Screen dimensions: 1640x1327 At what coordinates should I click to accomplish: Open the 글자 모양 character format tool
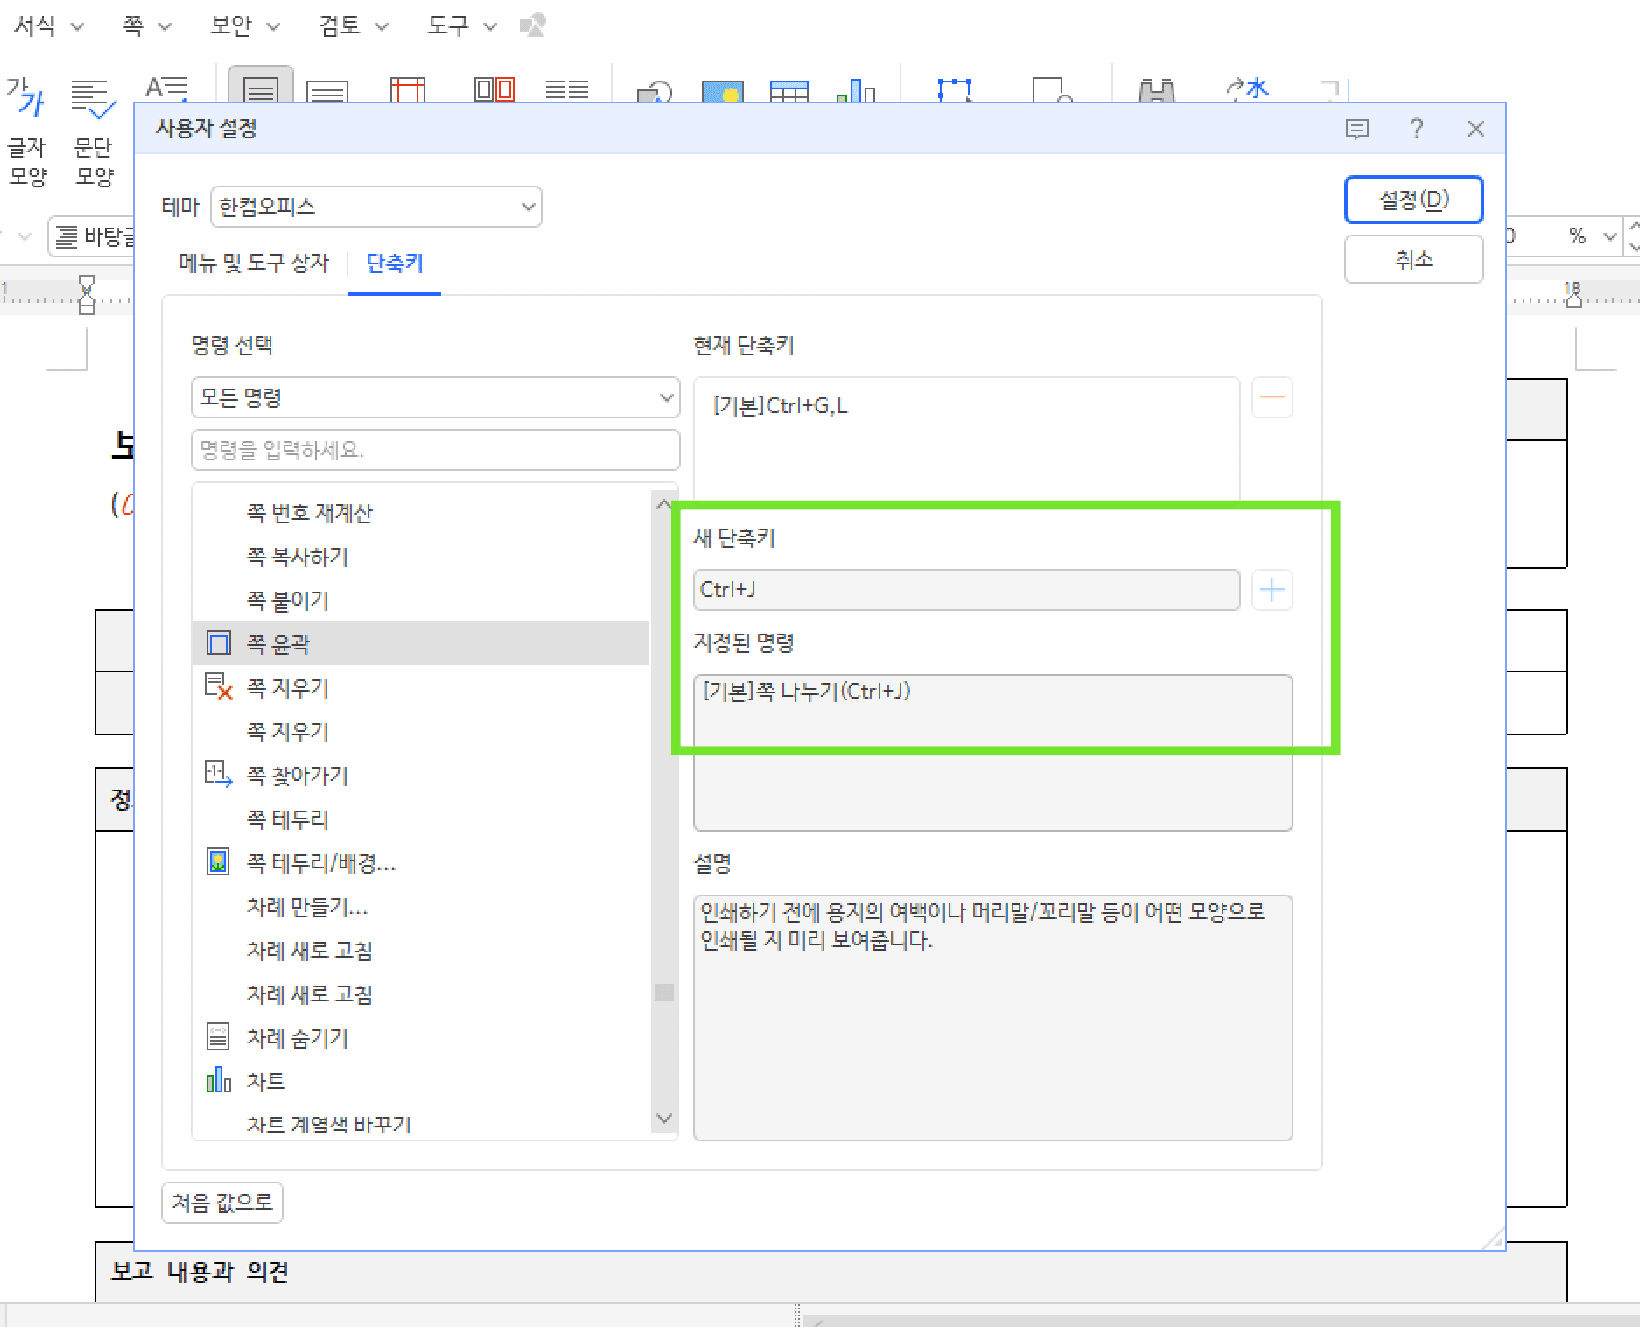27,131
